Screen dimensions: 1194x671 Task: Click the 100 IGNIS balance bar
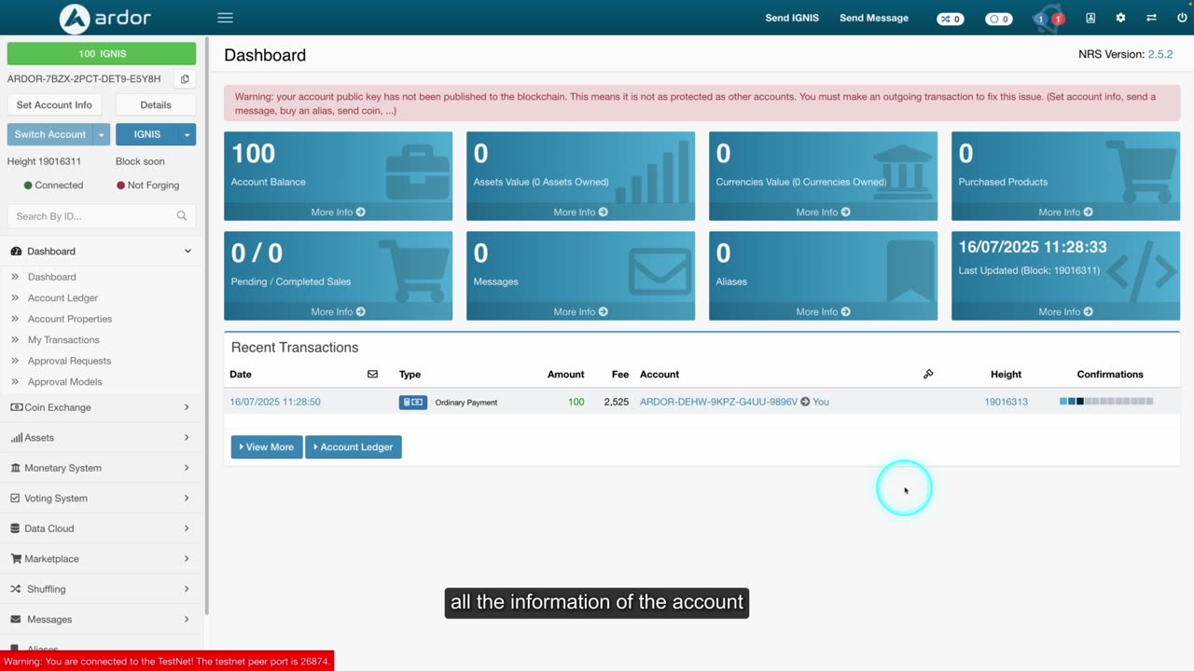(x=102, y=53)
